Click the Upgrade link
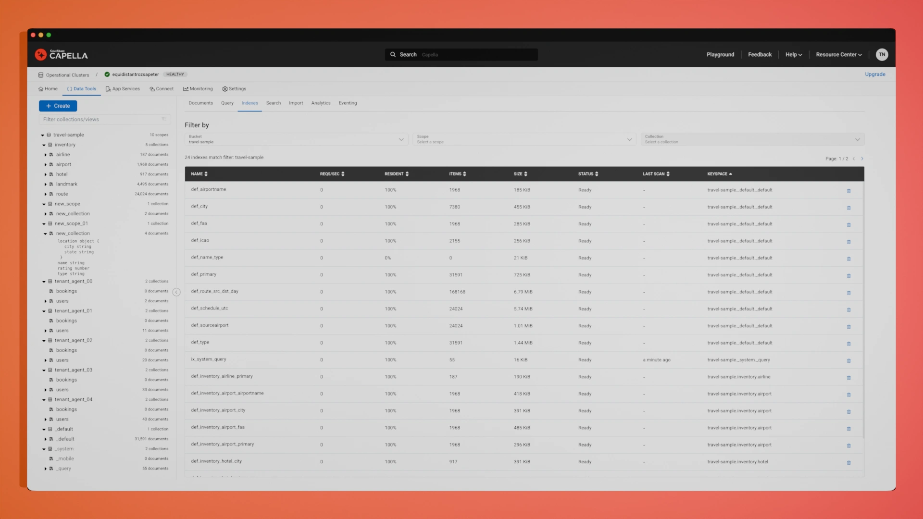Screen dimensions: 923x519 tap(875, 74)
